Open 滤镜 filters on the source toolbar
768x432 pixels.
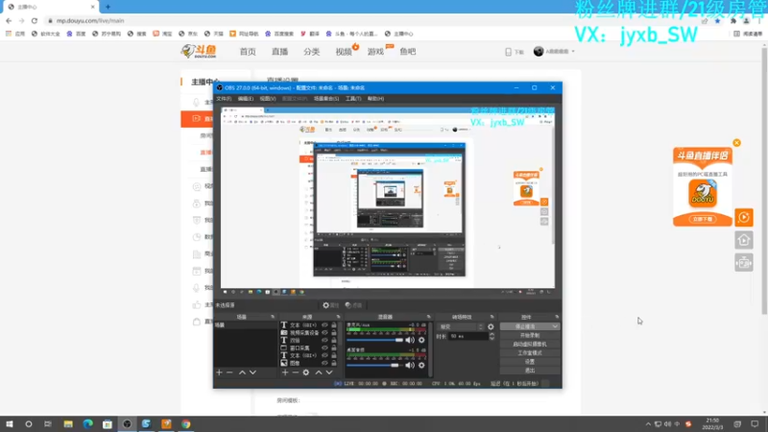pyautogui.click(x=353, y=305)
